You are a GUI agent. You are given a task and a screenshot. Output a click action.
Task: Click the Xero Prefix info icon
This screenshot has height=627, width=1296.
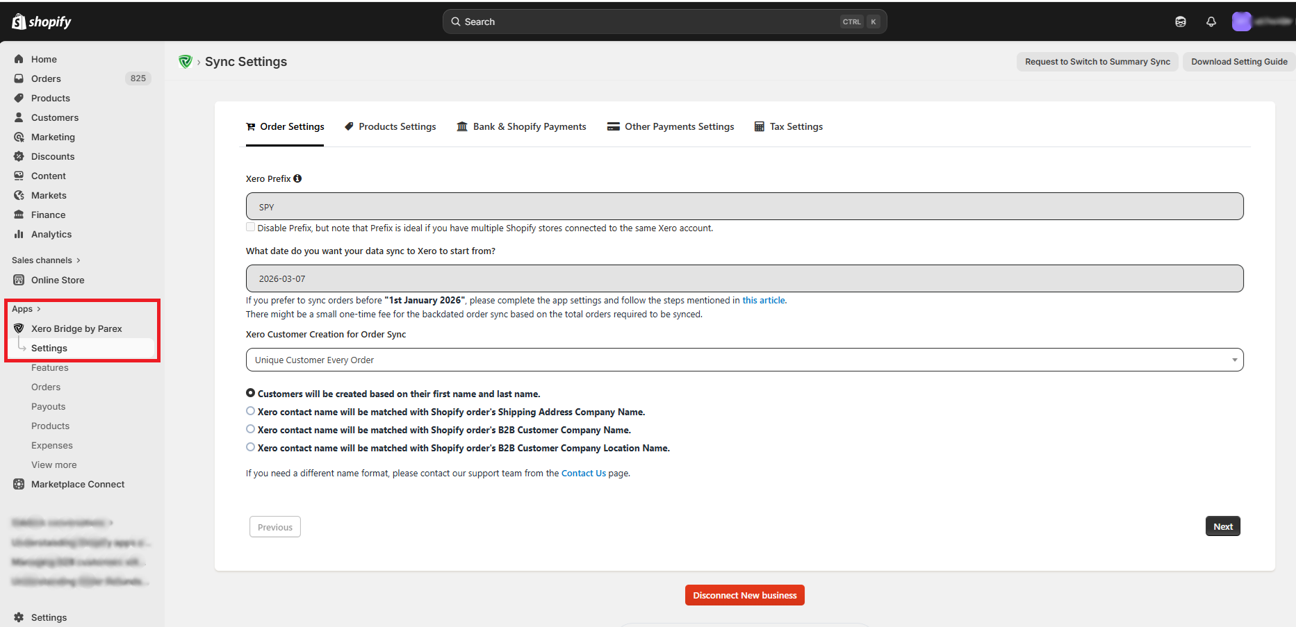(297, 178)
